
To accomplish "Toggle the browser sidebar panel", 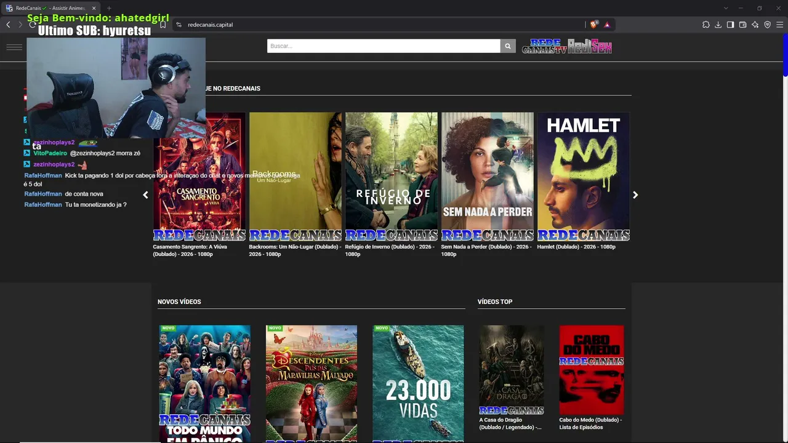I will pyautogui.click(x=730, y=25).
